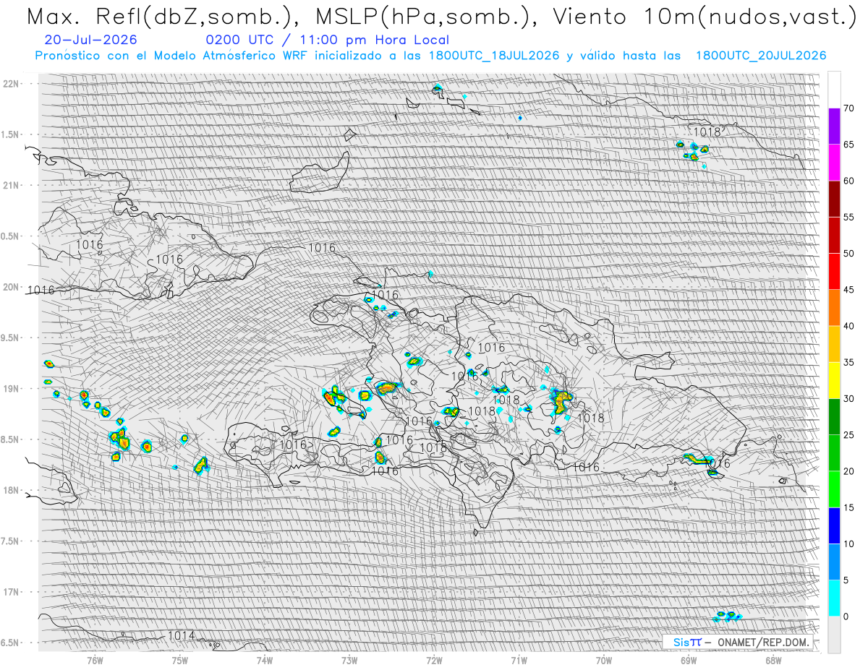Choose the cyan 0-5 dBZ color band
Screen dimensions: 868x670
pos(834,598)
